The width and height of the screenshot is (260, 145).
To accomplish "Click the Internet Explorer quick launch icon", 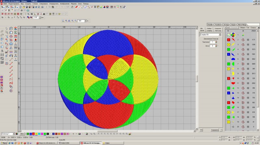I will (x=10, y=143).
